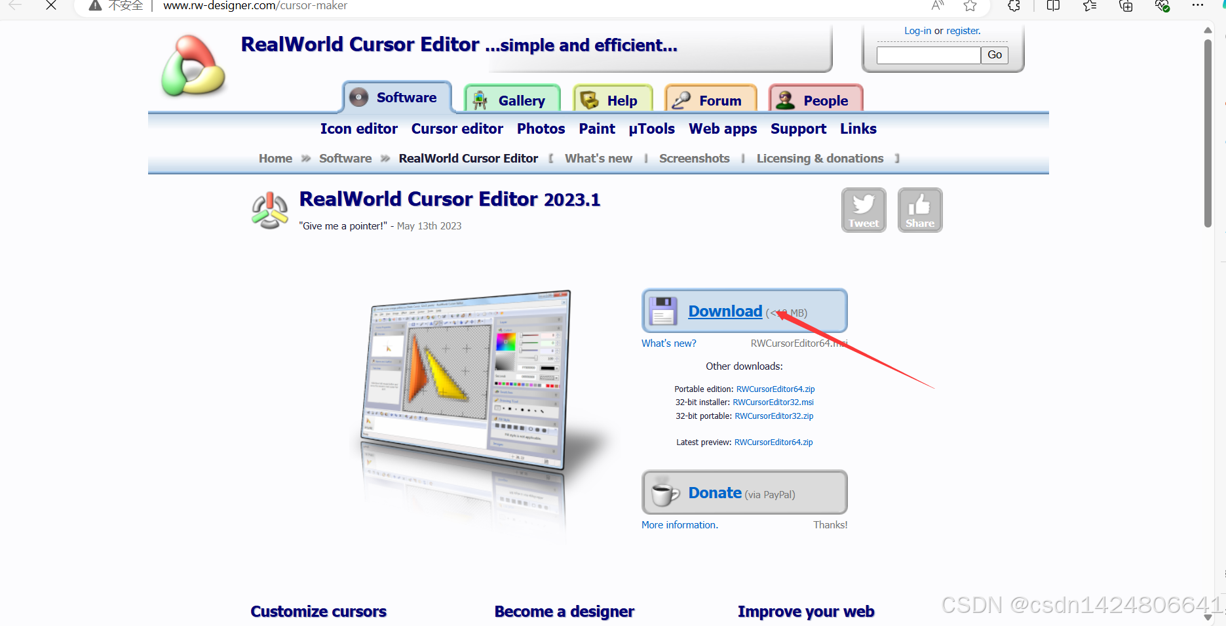Download Portable edition RWCursorEditor64.zip

pyautogui.click(x=775, y=389)
